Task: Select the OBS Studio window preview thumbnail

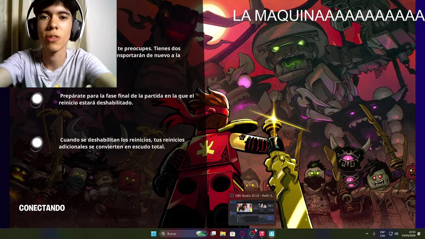Action: point(252,212)
